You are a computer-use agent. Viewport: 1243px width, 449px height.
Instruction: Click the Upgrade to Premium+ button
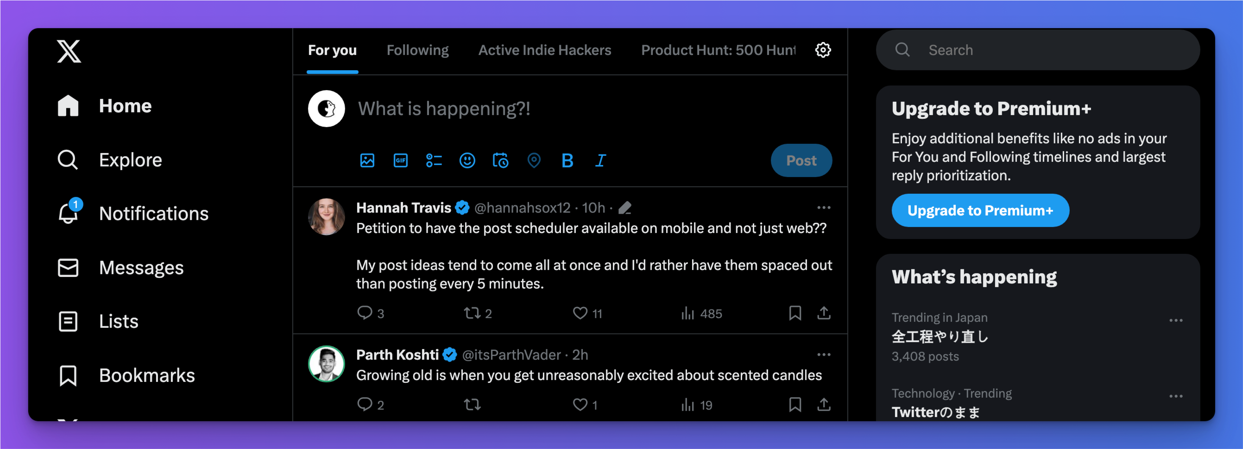[x=980, y=210]
